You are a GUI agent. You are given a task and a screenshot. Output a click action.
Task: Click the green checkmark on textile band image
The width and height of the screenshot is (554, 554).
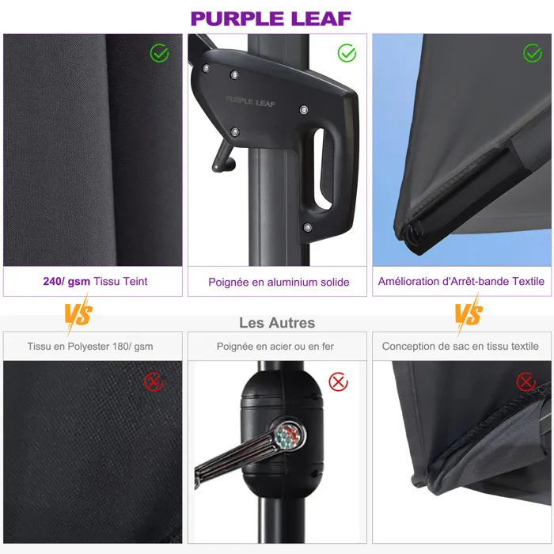coord(533,53)
